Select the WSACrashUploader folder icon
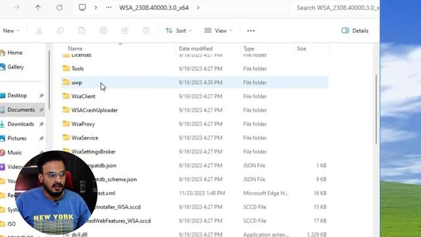 pyautogui.click(x=66, y=110)
